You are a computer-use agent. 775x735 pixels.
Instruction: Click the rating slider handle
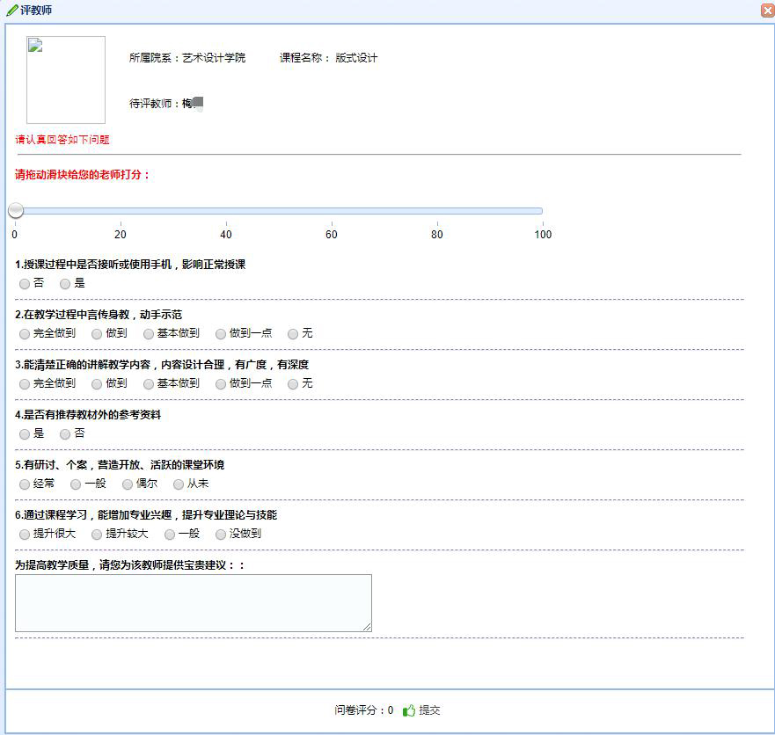(x=16, y=210)
